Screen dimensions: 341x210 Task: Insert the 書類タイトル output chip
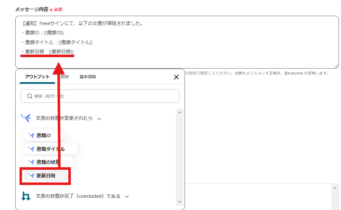click(x=50, y=149)
